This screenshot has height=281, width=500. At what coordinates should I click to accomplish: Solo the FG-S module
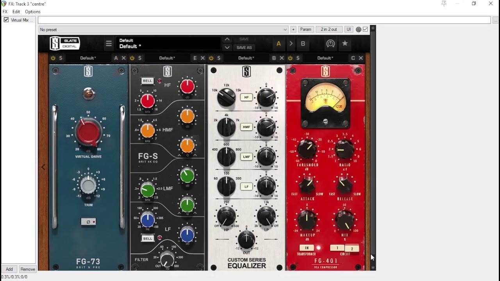point(140,58)
